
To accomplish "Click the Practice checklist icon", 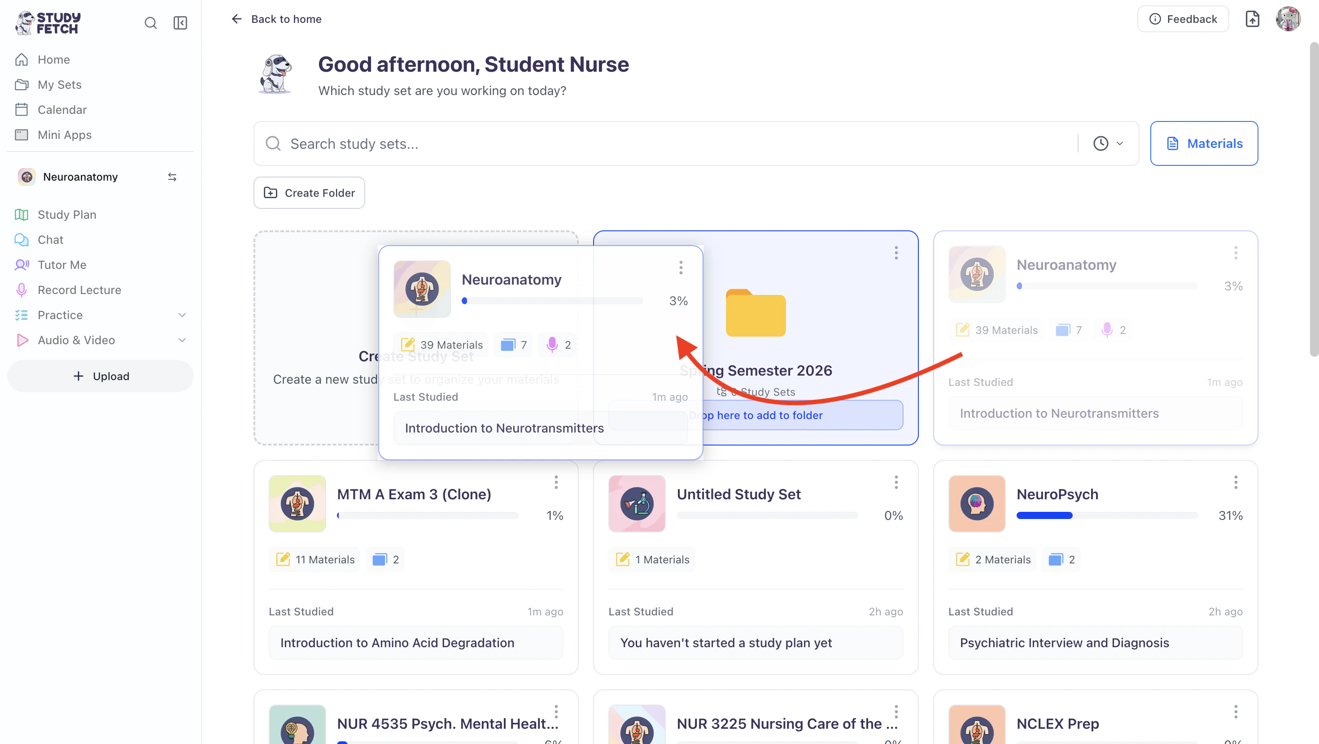I will pos(22,315).
